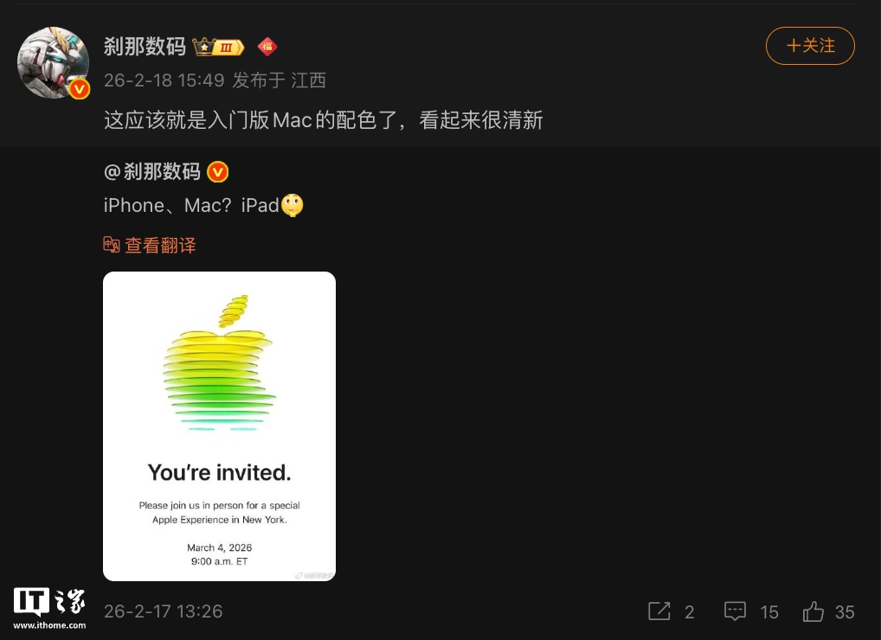The width and height of the screenshot is (881, 640).
Task: Click the ITHome logo watermark
Action: [49, 608]
